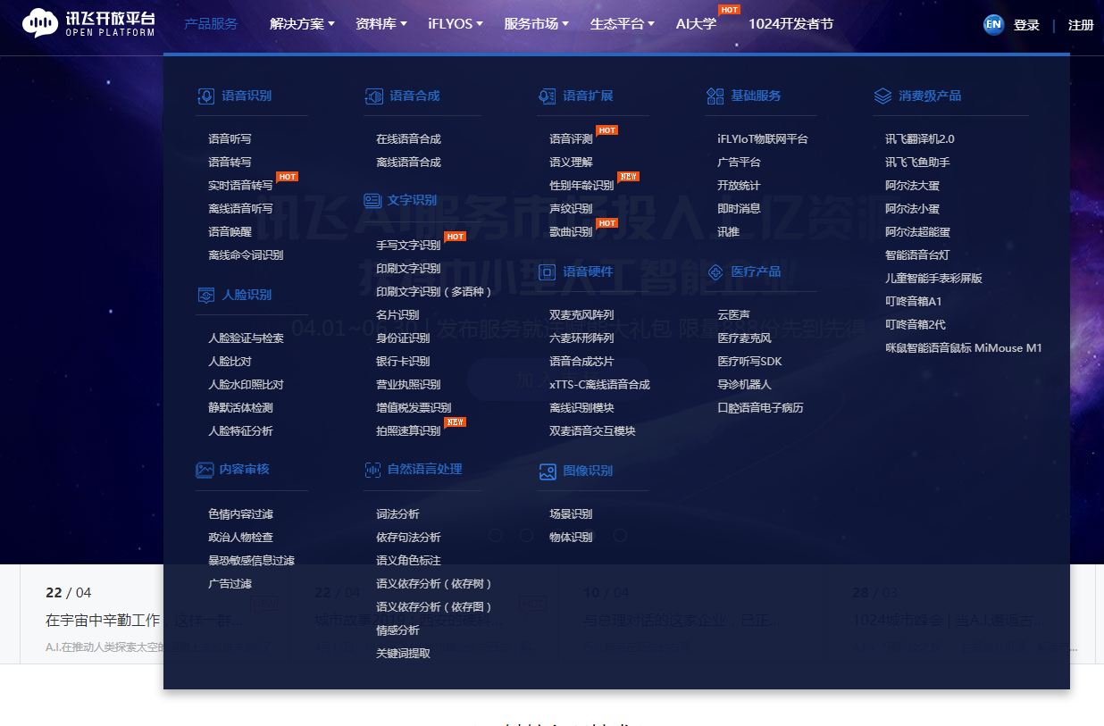Open the 词法分析 product

click(397, 514)
